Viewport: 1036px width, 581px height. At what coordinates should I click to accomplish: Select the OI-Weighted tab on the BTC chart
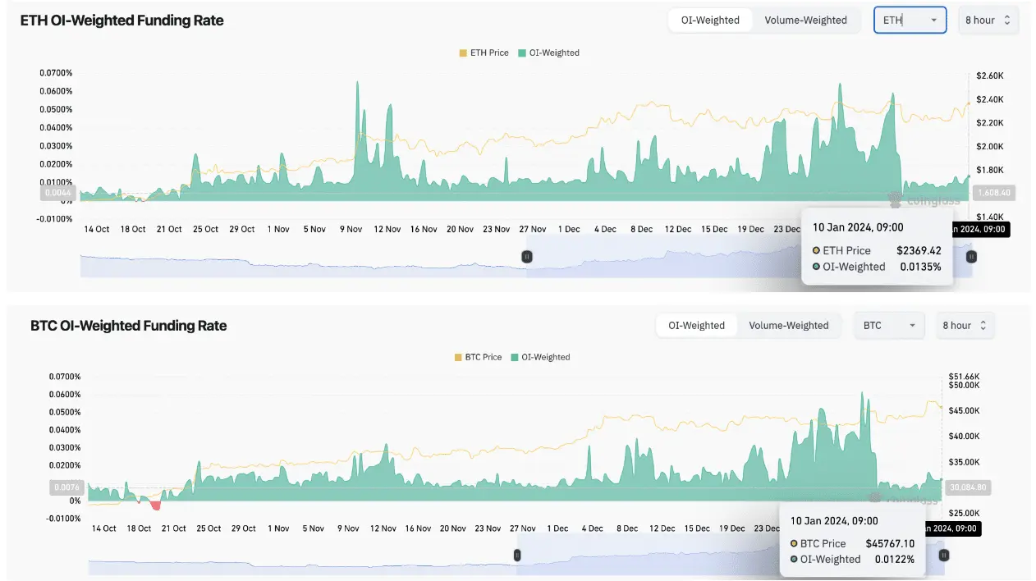(x=695, y=325)
